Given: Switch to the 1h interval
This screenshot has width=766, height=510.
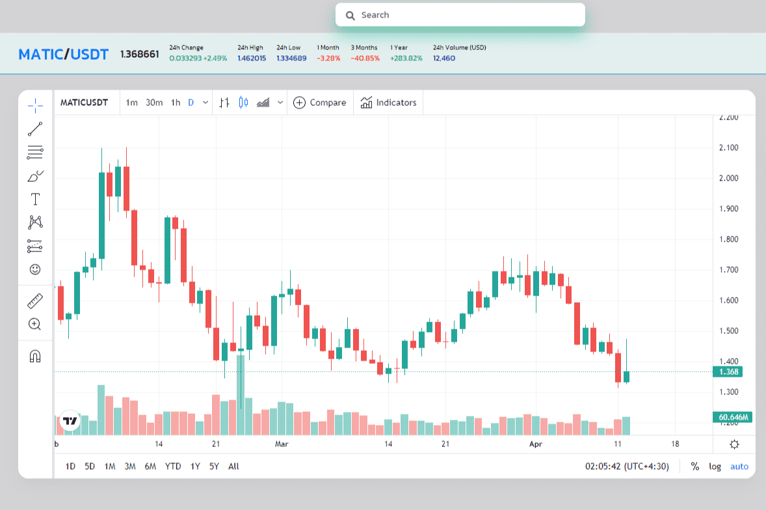Looking at the screenshot, I should click(x=175, y=102).
